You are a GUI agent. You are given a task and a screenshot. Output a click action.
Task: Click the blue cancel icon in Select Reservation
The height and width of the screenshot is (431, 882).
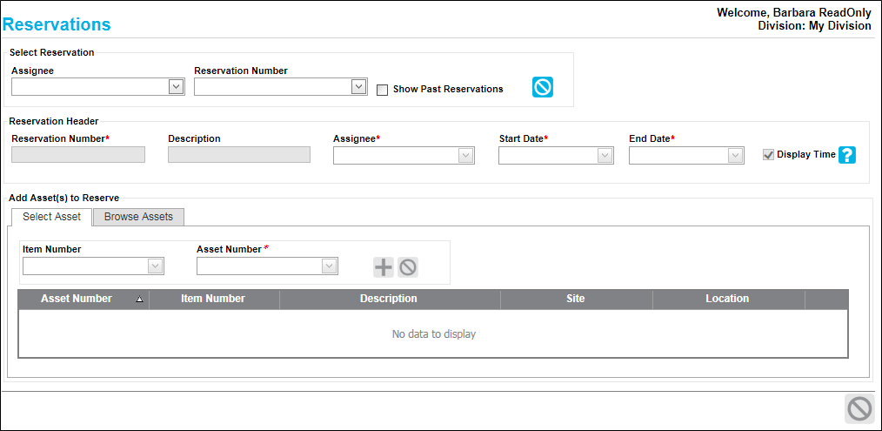pyautogui.click(x=543, y=87)
